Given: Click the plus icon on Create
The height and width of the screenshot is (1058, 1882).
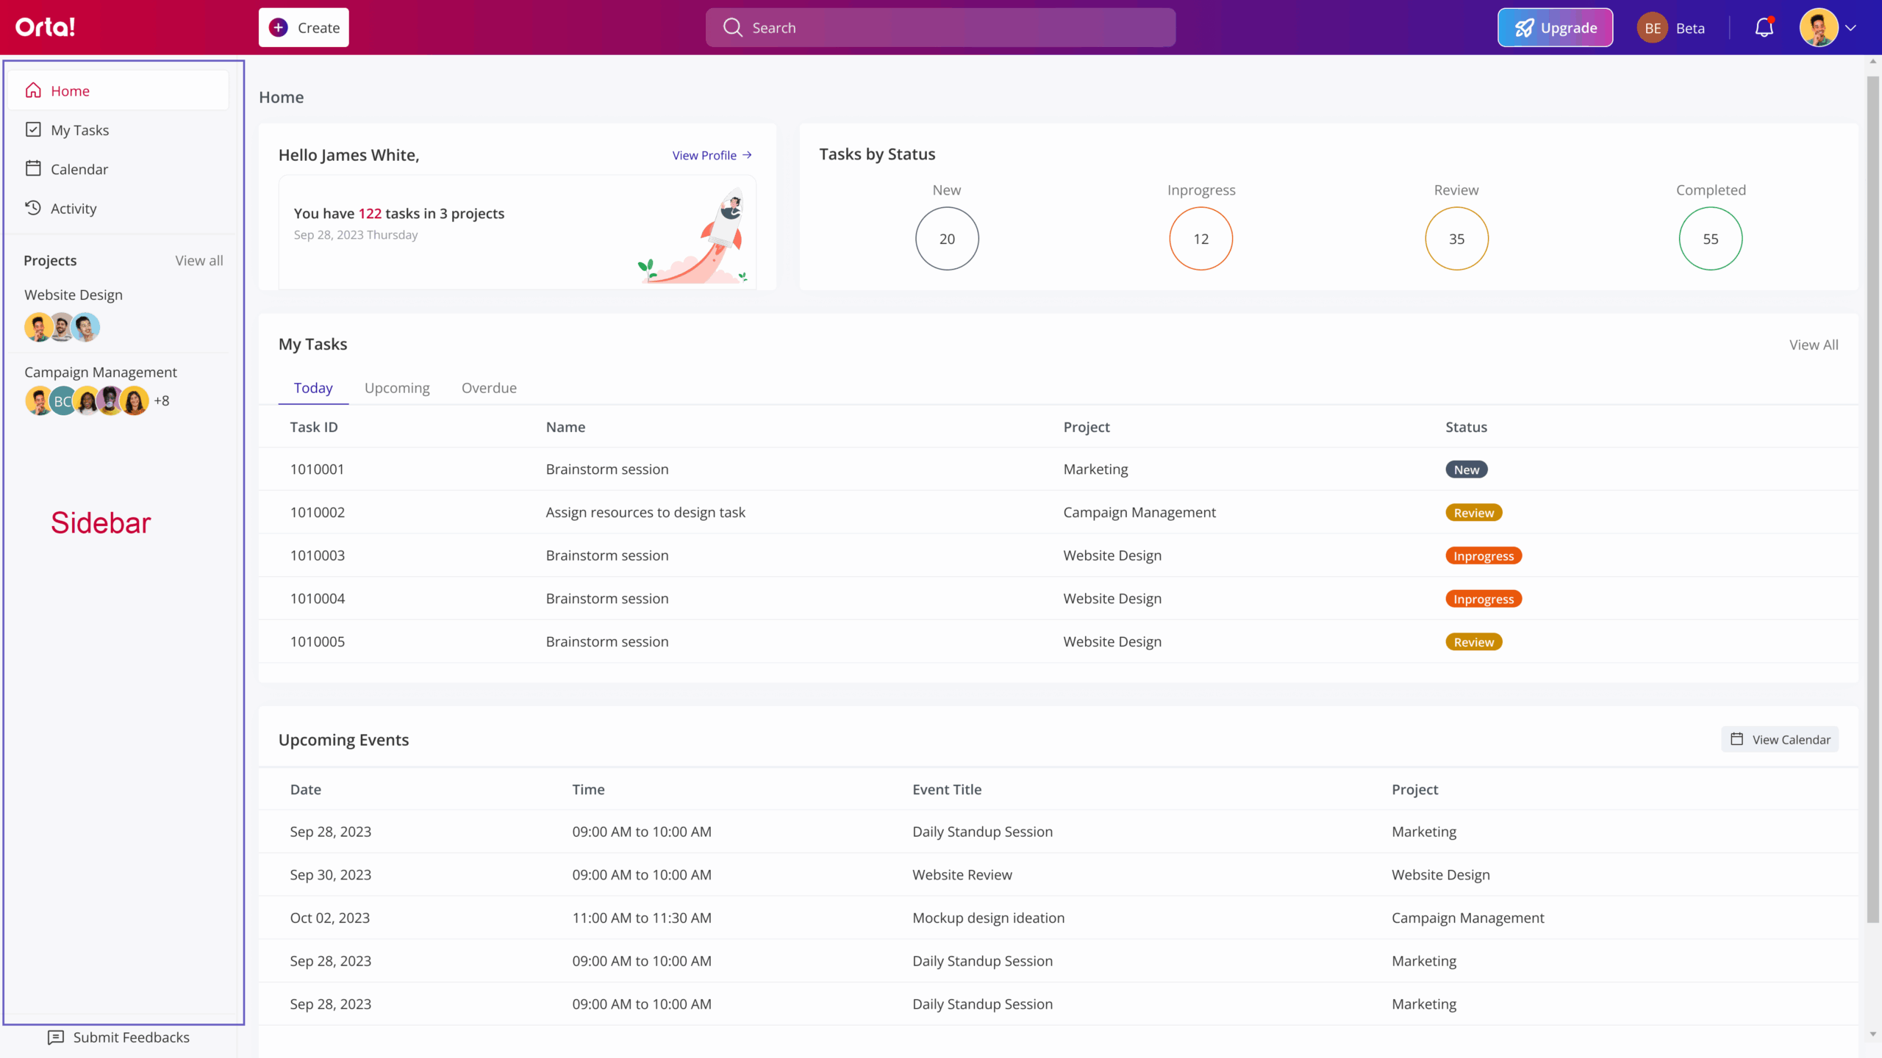Looking at the screenshot, I should pyautogui.click(x=279, y=28).
